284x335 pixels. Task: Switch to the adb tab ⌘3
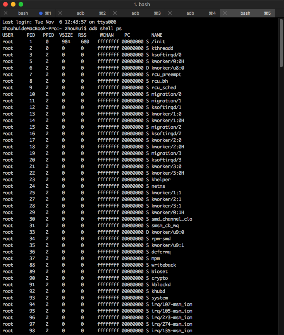[137, 13]
